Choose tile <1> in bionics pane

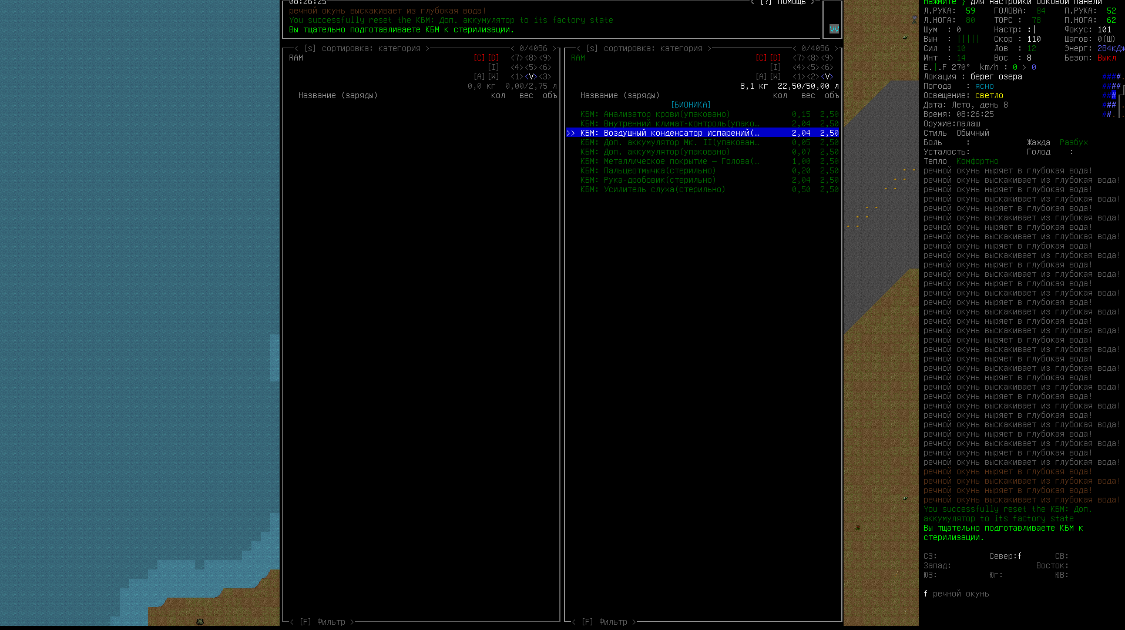(x=799, y=76)
